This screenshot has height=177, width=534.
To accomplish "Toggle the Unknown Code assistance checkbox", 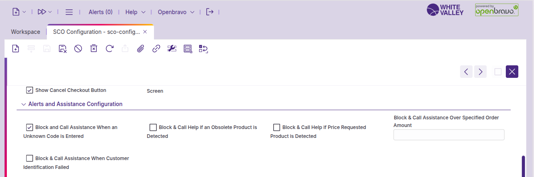I will pos(29,127).
